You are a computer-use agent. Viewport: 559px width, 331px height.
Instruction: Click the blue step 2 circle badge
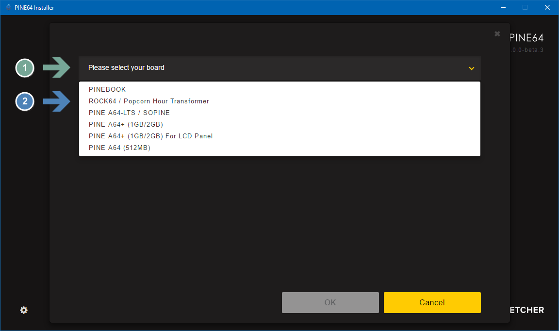click(x=25, y=102)
